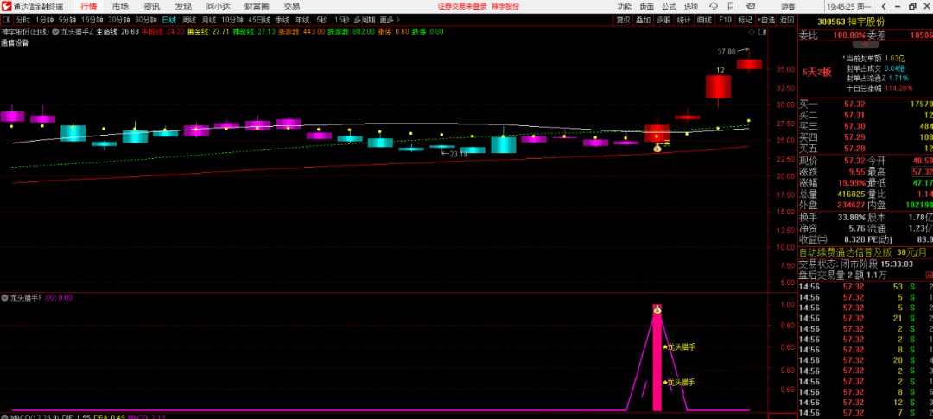Click the 自动续费通达信普及版 promotion link
The image size is (933, 419).
(x=851, y=252)
